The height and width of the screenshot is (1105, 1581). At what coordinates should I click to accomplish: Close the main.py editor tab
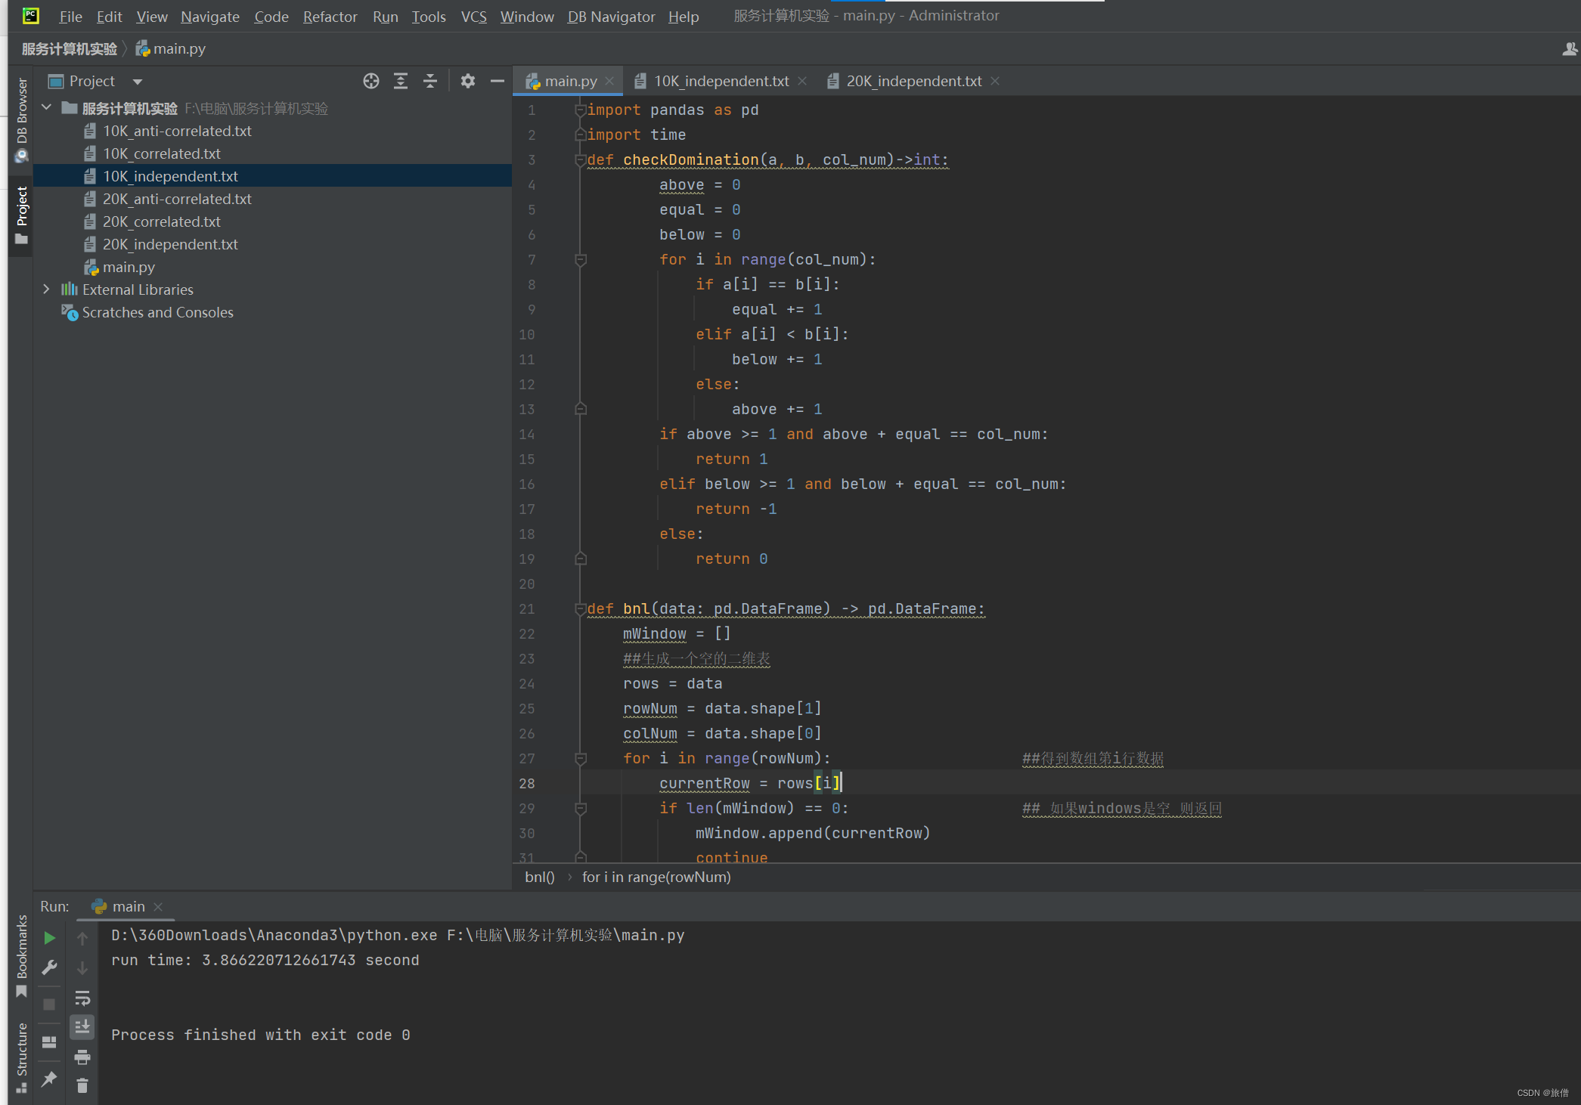pos(609,81)
